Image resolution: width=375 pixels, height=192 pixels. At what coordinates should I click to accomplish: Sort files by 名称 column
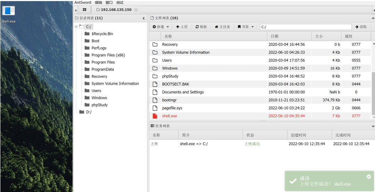tap(214, 36)
